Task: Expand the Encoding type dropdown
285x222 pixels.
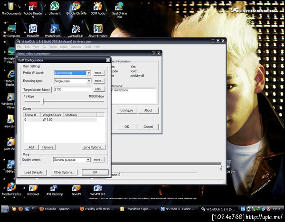Action: pyautogui.click(x=89, y=81)
